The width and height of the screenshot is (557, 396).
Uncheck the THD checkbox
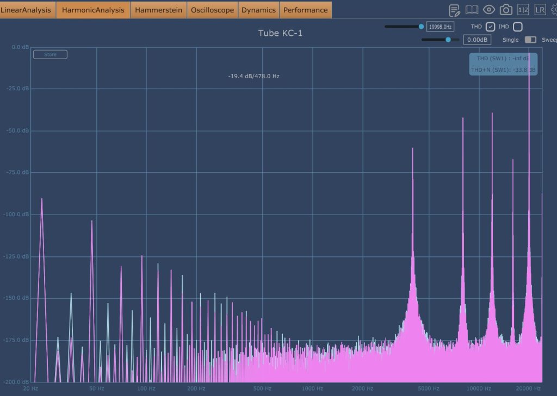(490, 27)
